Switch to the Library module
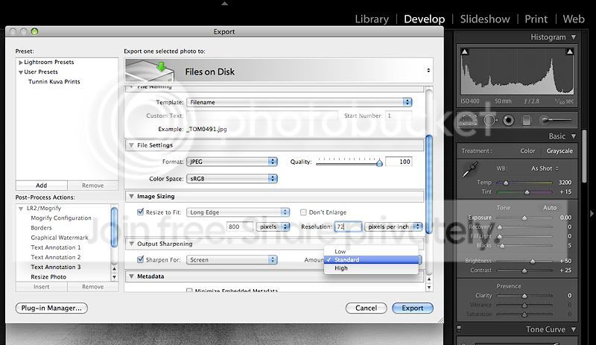Viewport: 596px width, 345px height. (x=371, y=19)
